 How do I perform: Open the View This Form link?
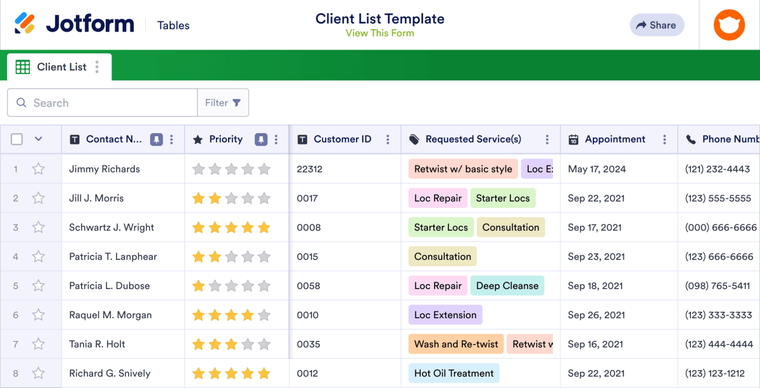(380, 33)
